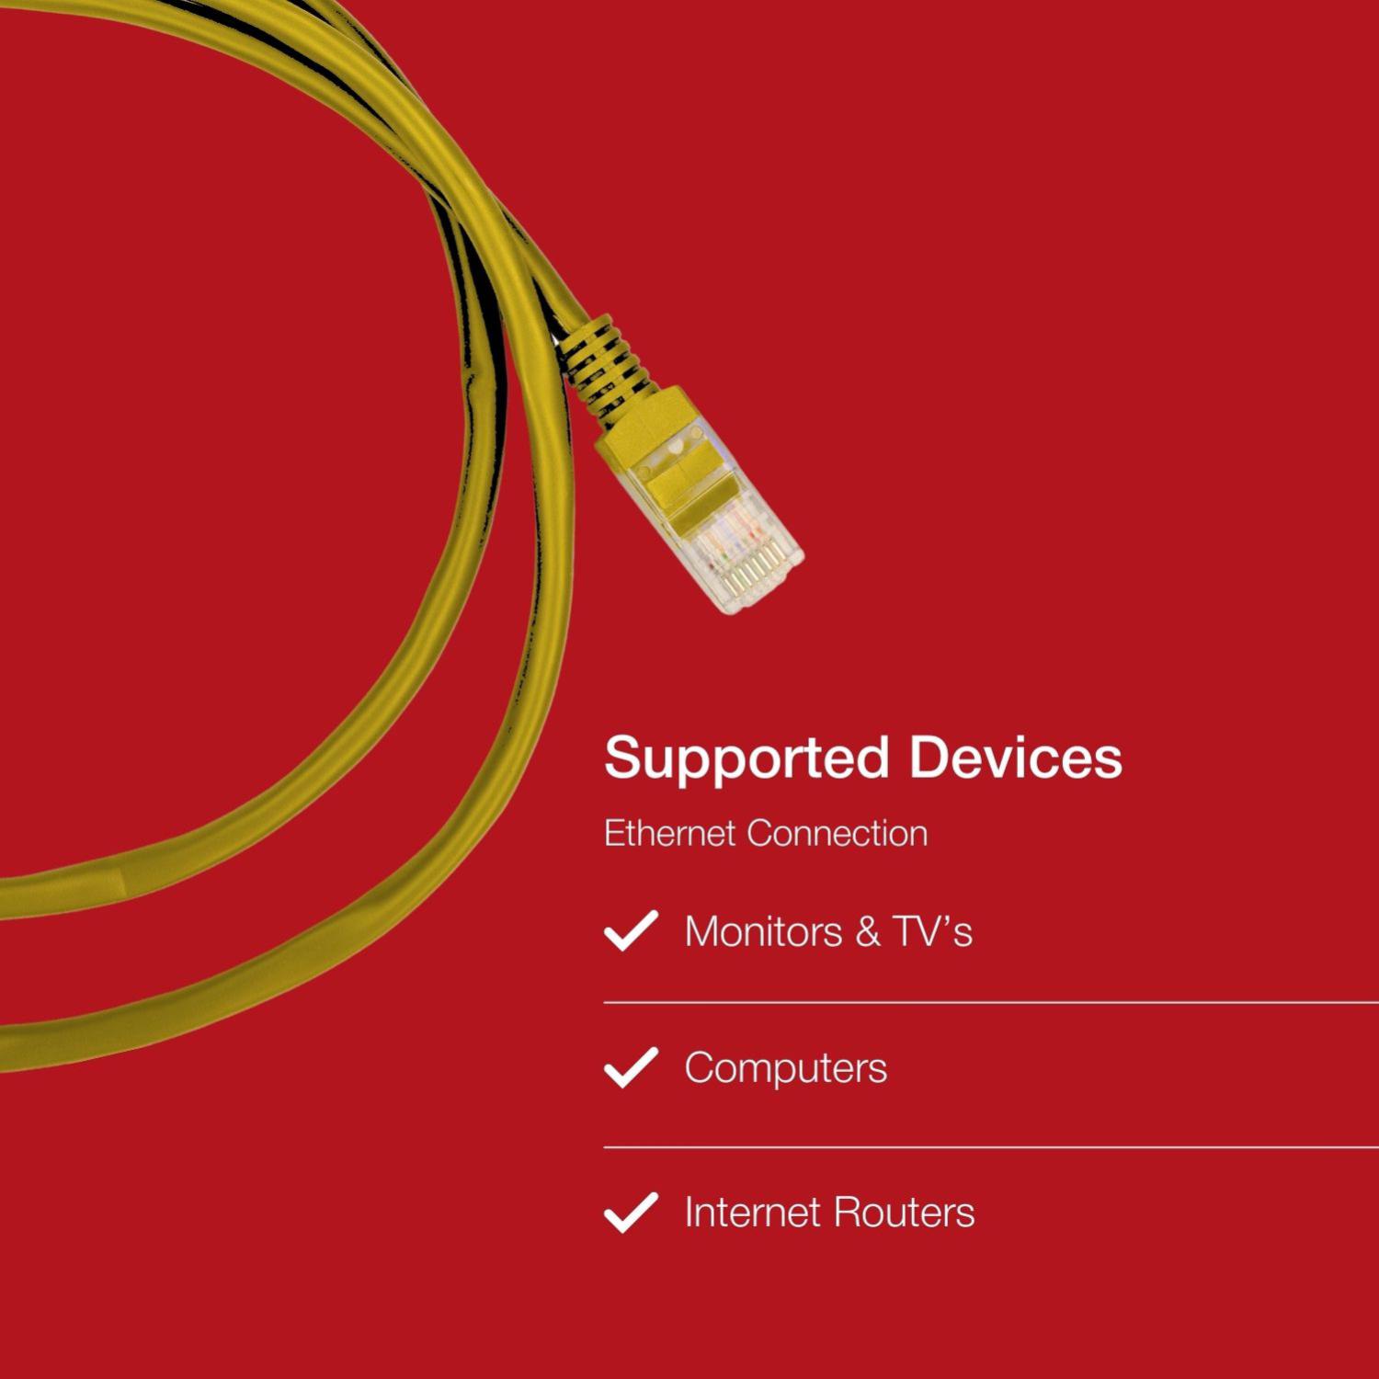Click the checkmark beside Monitors & TV's
Screen dimensions: 1379x1379
click(631, 930)
